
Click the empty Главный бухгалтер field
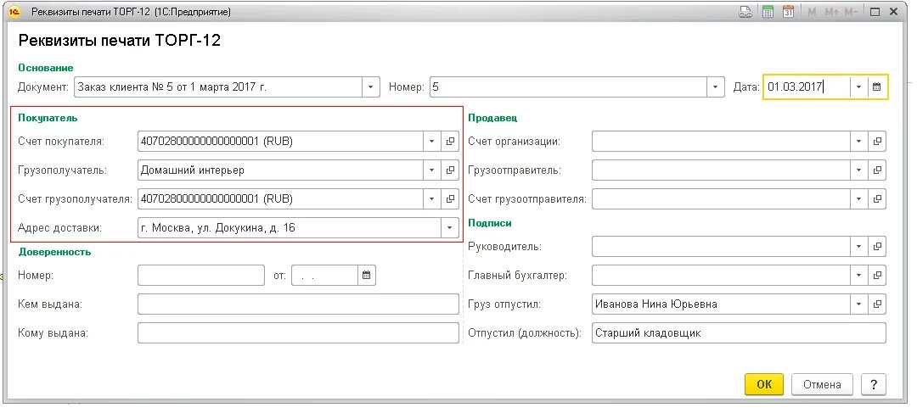pos(721,275)
